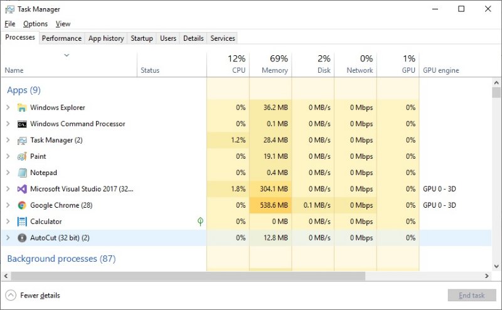Sort processes by GPU column
This screenshot has width=502, height=310.
pyautogui.click(x=398, y=65)
